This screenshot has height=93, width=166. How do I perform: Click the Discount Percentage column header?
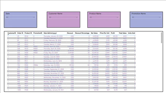coord(82,33)
